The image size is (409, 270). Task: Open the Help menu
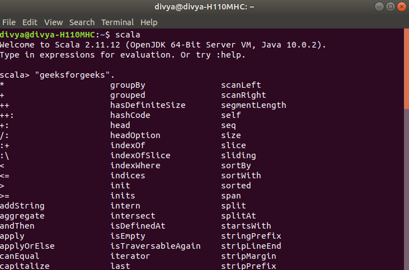tap(149, 22)
